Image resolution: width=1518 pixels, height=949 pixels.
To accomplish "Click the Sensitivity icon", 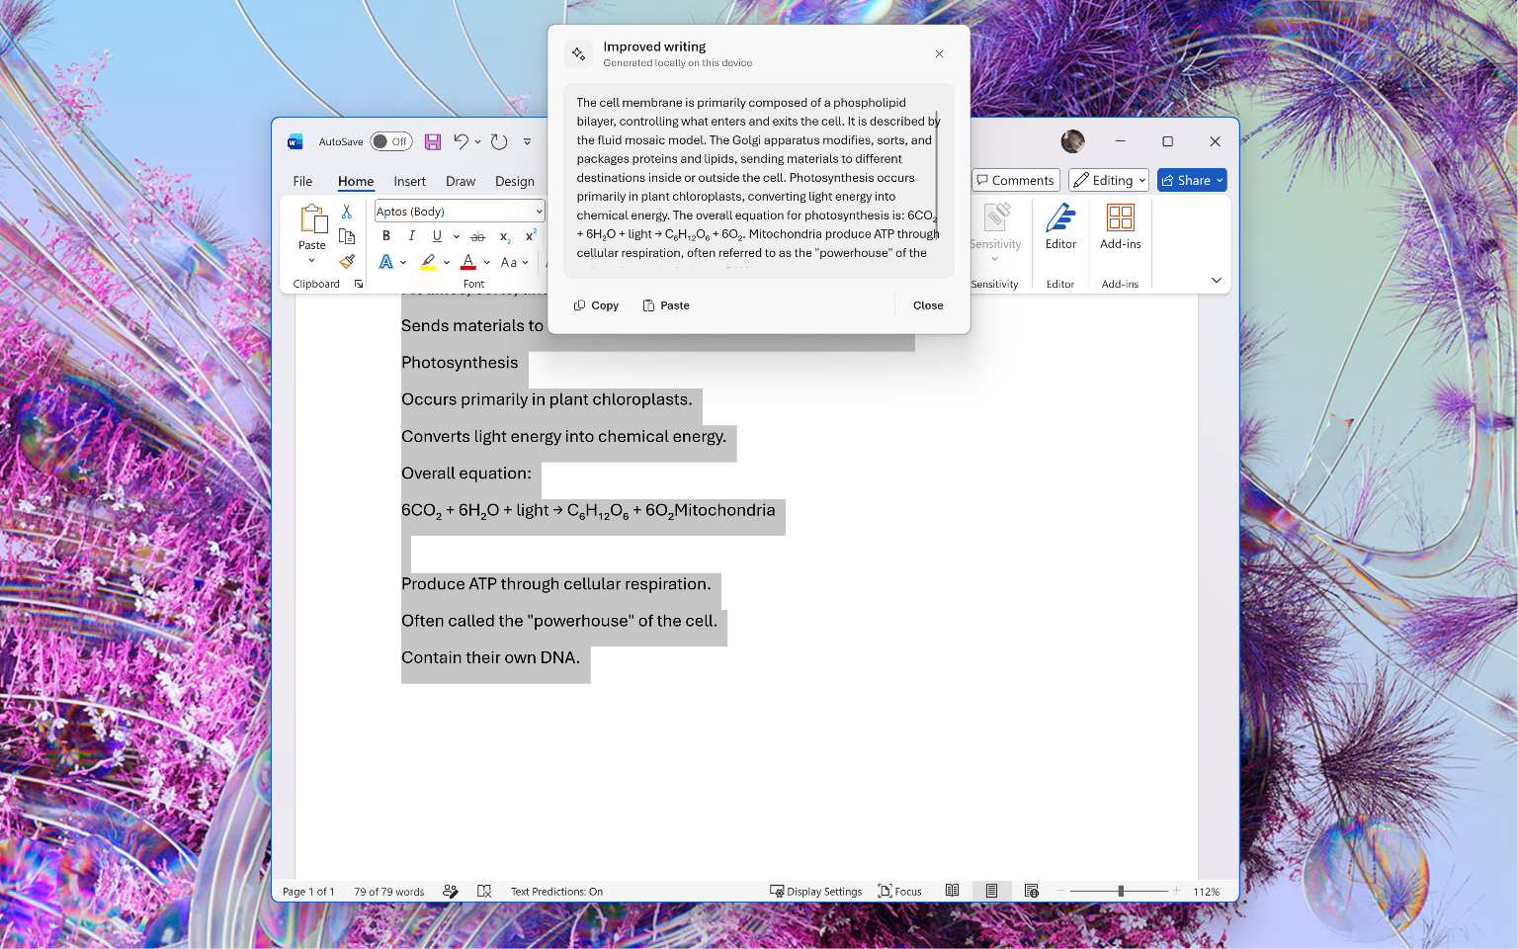I will pyautogui.click(x=996, y=217).
